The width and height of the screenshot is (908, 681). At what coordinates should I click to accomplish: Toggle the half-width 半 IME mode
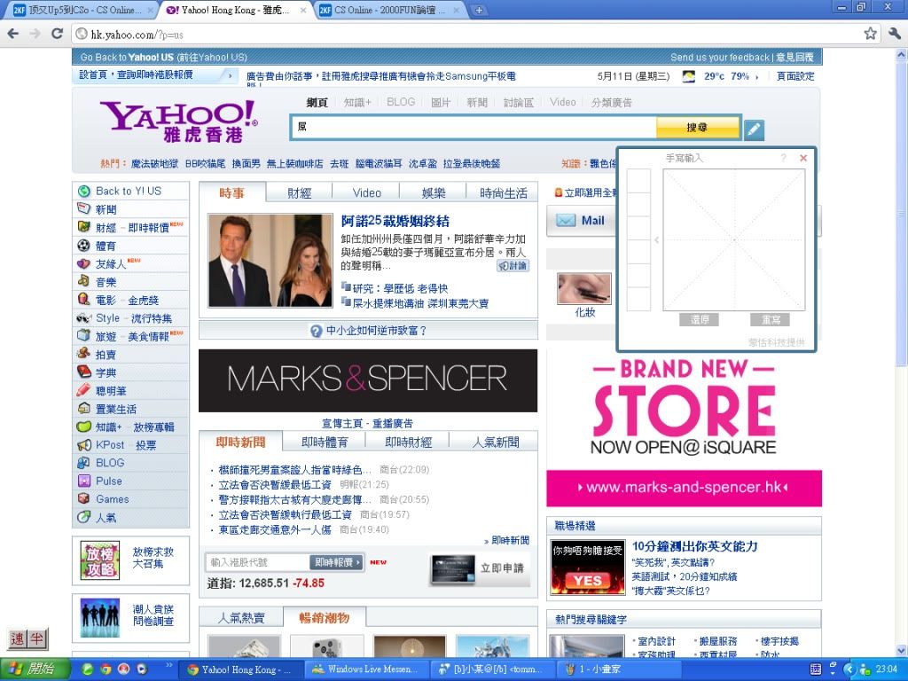click(37, 639)
